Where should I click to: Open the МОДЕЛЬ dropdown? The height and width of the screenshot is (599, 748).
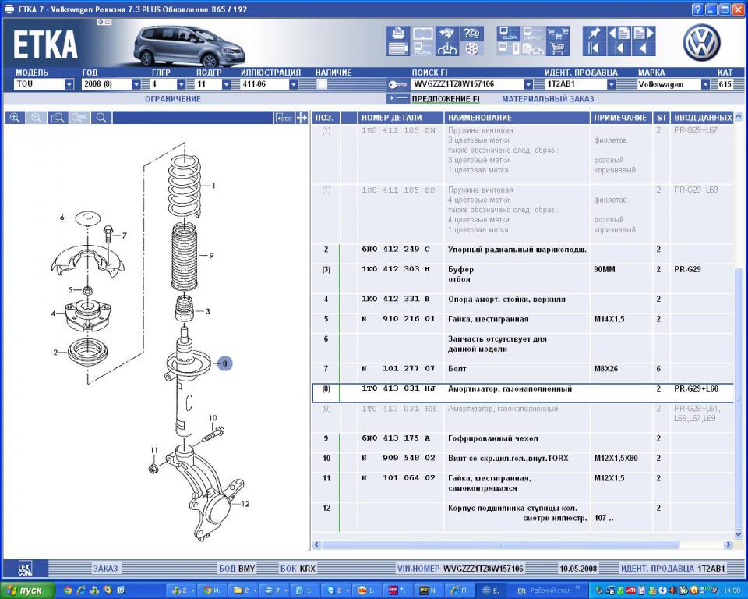click(x=69, y=84)
